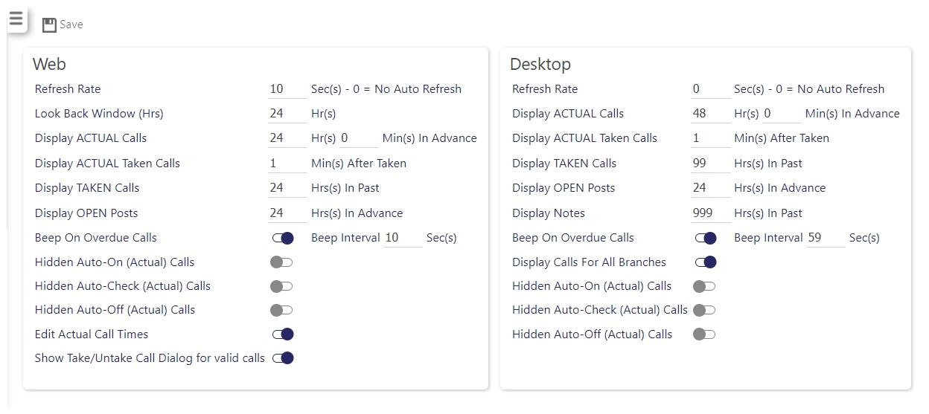Focus the Web Refresh Rate field
Image resolution: width=929 pixels, height=414 pixels.
(287, 89)
